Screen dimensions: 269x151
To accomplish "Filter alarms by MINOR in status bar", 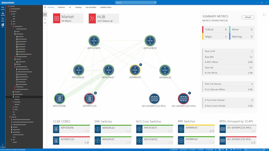I will click(x=200, y=150).
